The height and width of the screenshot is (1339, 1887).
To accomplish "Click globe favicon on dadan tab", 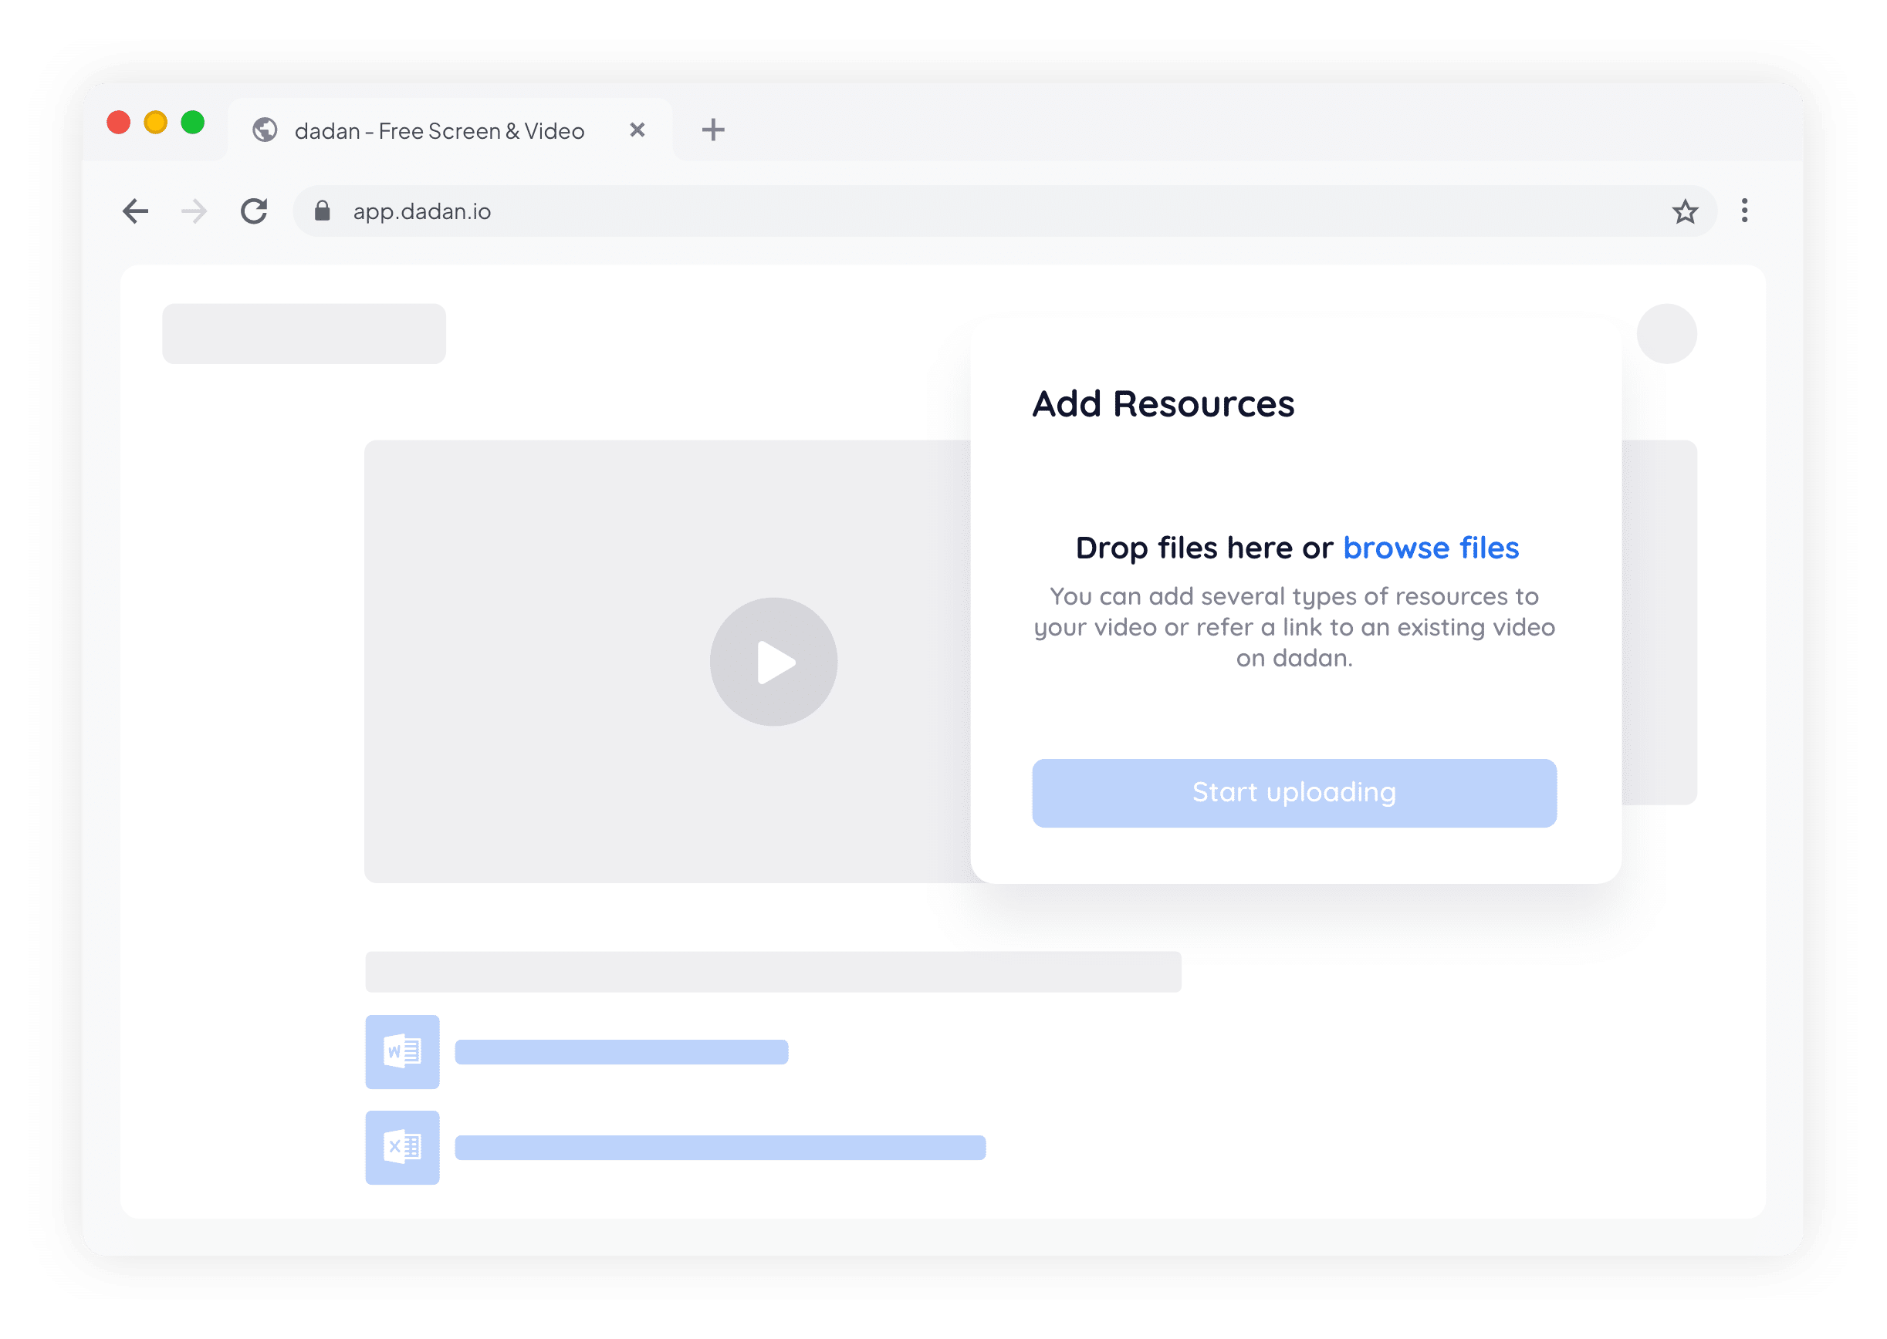I will point(265,130).
